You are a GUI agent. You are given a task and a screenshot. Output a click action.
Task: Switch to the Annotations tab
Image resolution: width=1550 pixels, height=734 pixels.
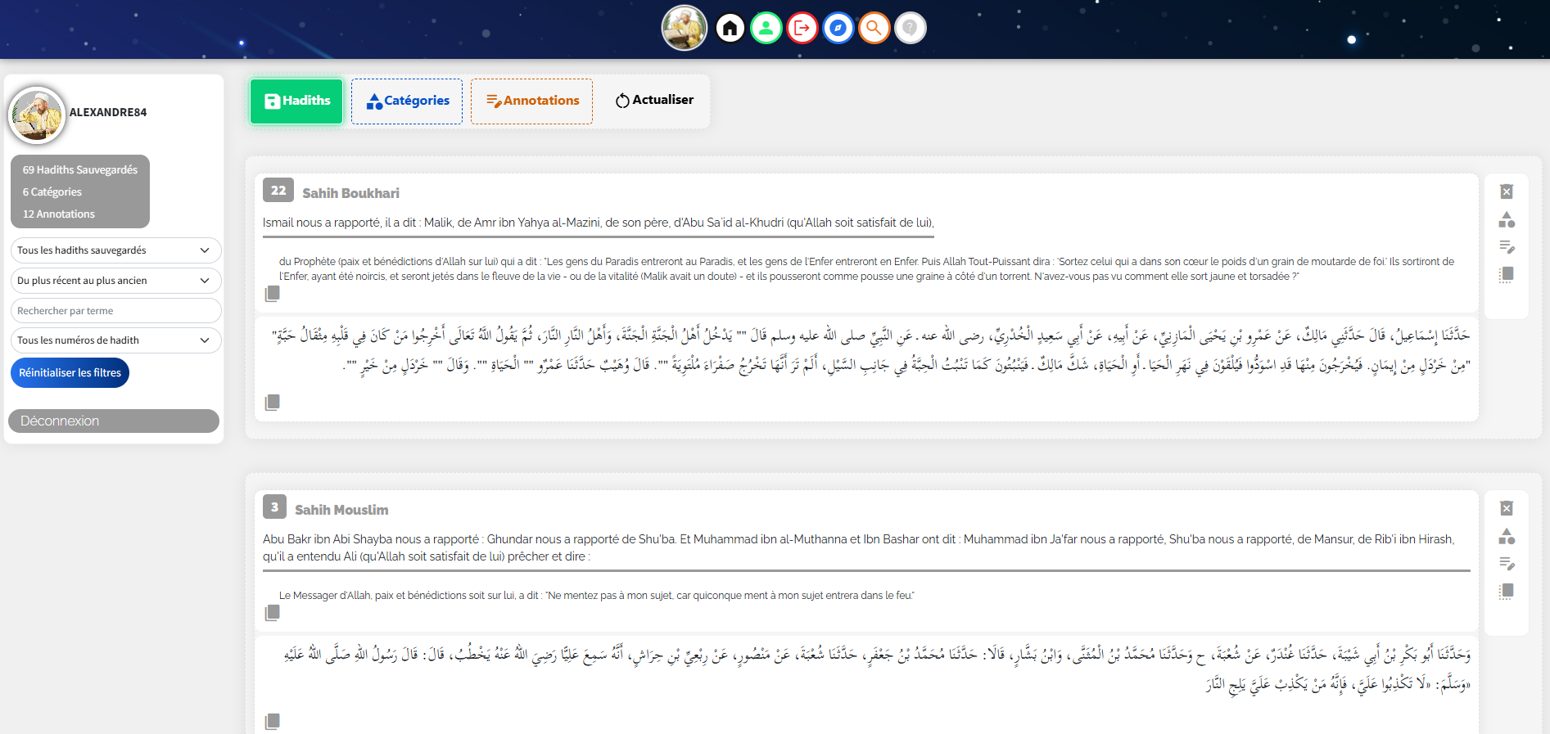531,101
